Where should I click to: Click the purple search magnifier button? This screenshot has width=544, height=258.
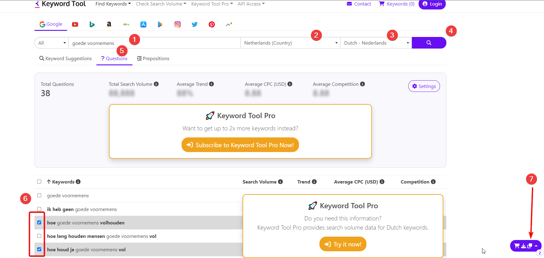(x=429, y=43)
